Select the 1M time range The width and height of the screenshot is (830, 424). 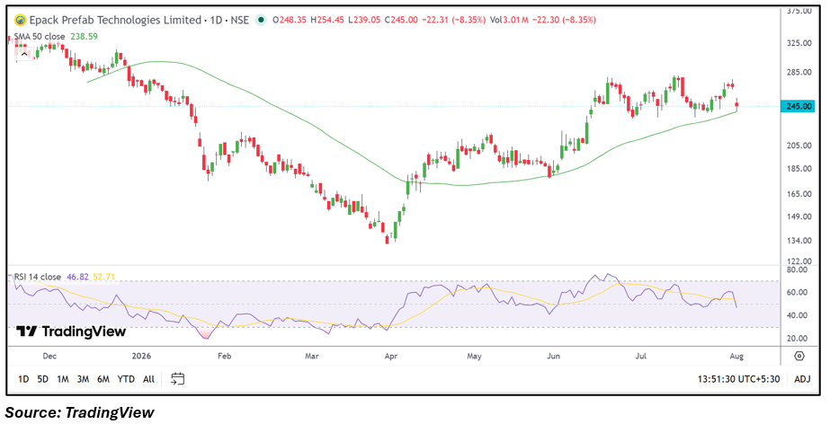(62, 379)
